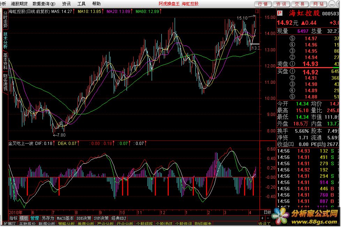
Task: Open the 个股评级 bottom tab
Action: click(164, 224)
